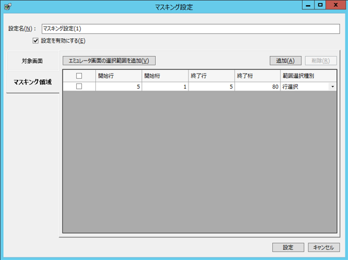Focus the 設定名 text field
Viewport: 348px width, 260px height.
point(190,29)
